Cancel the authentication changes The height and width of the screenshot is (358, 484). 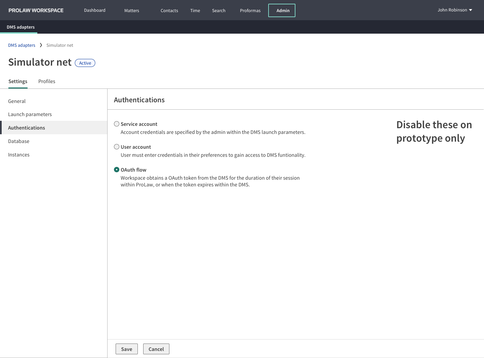click(156, 349)
